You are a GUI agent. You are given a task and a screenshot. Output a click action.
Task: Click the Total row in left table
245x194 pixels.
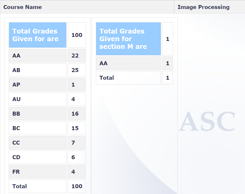pyautogui.click(x=37, y=186)
